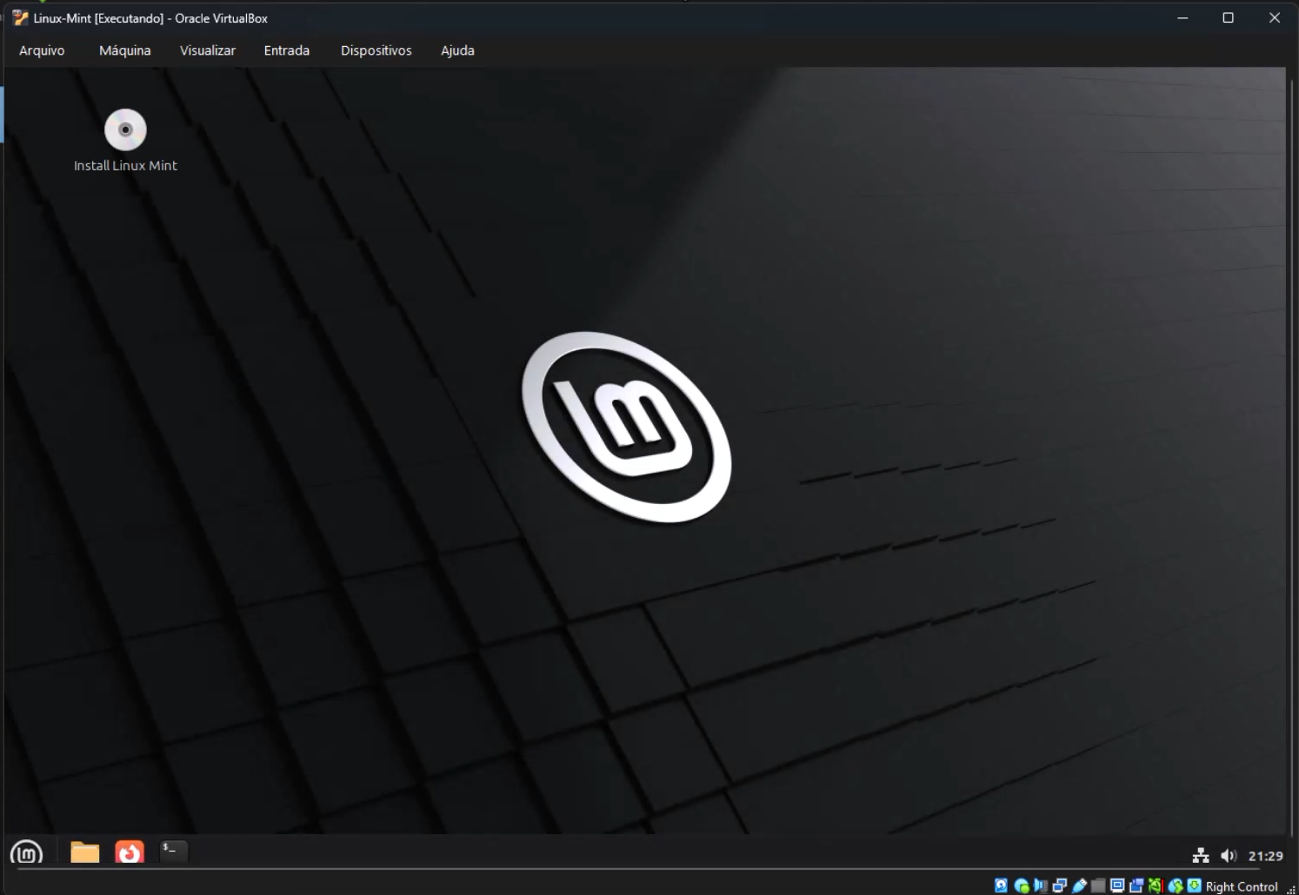Launch the Files folder icon in panel
The width and height of the screenshot is (1299, 895).
tap(84, 852)
